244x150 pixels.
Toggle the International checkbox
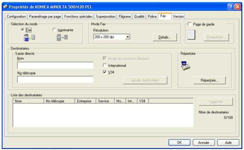coord(105,65)
